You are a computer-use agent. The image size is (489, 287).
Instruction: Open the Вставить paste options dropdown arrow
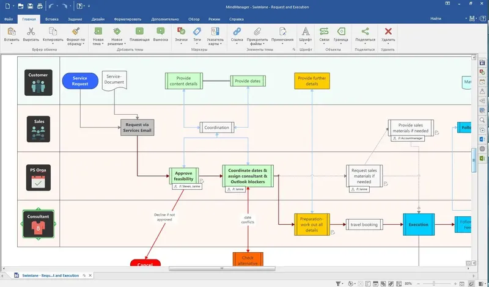click(12, 44)
